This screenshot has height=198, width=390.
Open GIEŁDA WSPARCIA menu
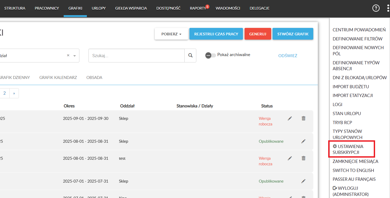click(x=131, y=8)
